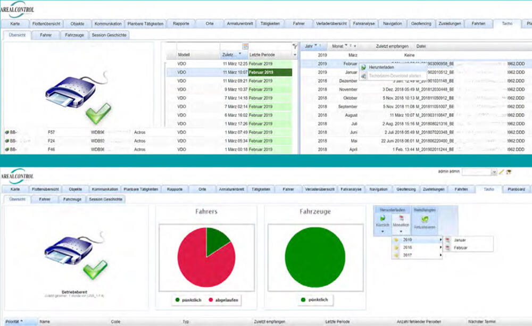Click the Aktualisieren refresh icon
Image resolution: width=532 pixels, height=326 pixels.
(425, 219)
